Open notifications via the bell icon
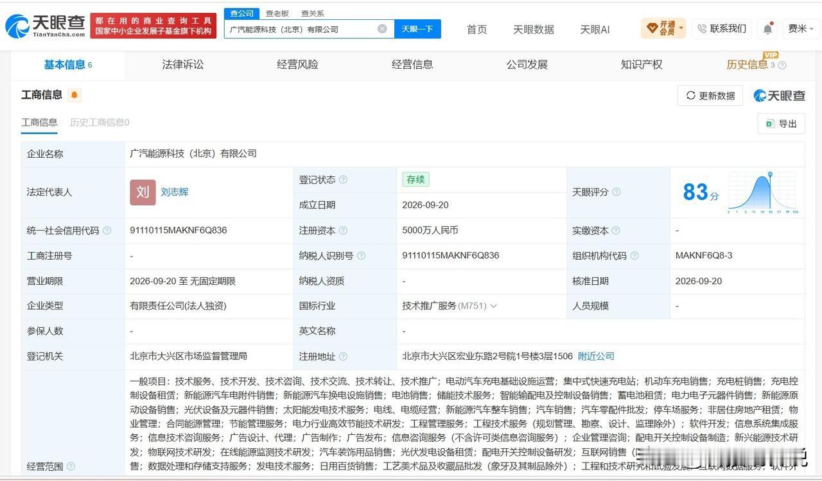Viewport: 822px width, 481px height. pyautogui.click(x=768, y=29)
